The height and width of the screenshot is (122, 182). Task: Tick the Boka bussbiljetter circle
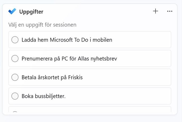coord(15,96)
